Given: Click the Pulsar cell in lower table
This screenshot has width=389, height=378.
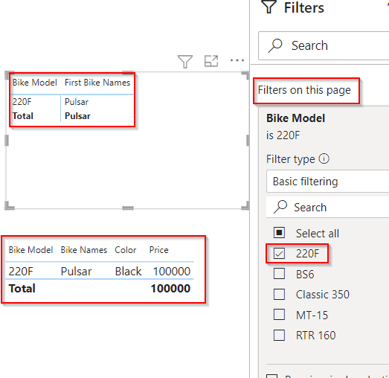Looking at the screenshot, I should [76, 272].
